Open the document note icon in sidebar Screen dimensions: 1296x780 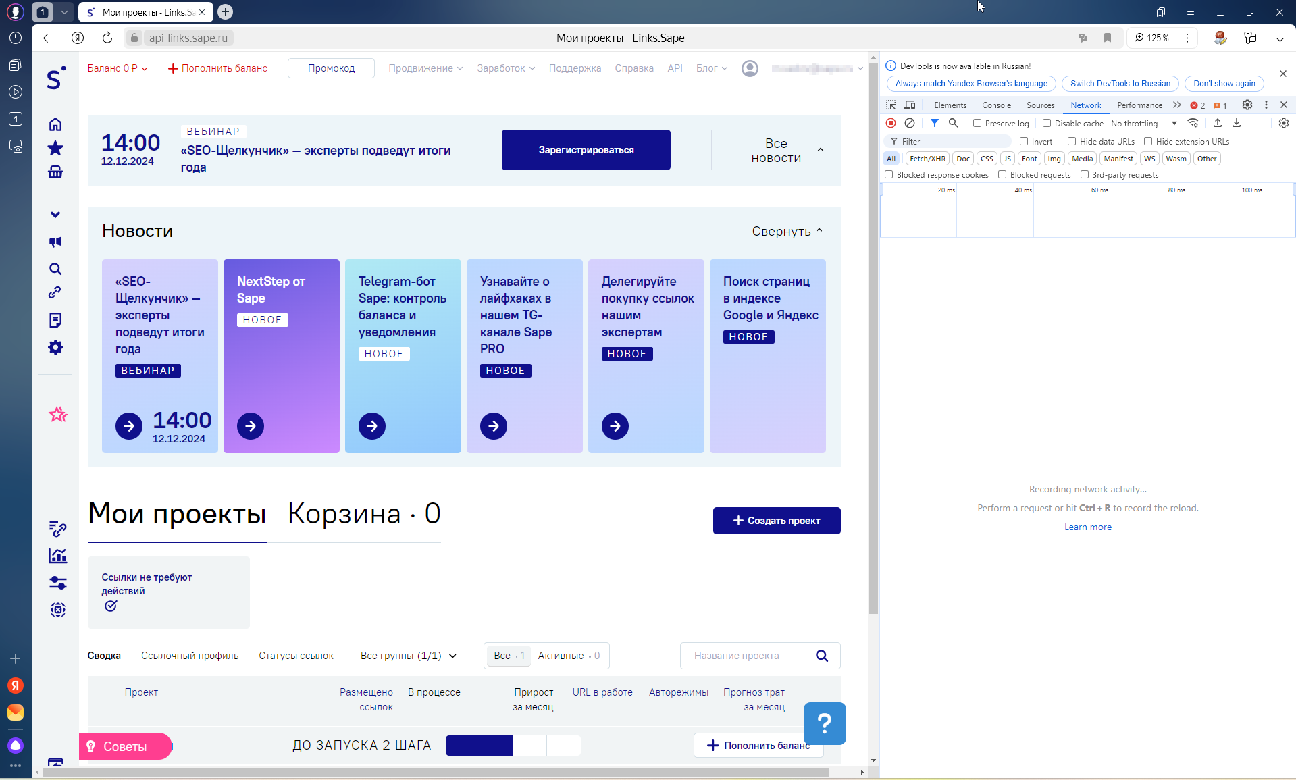pos(55,320)
